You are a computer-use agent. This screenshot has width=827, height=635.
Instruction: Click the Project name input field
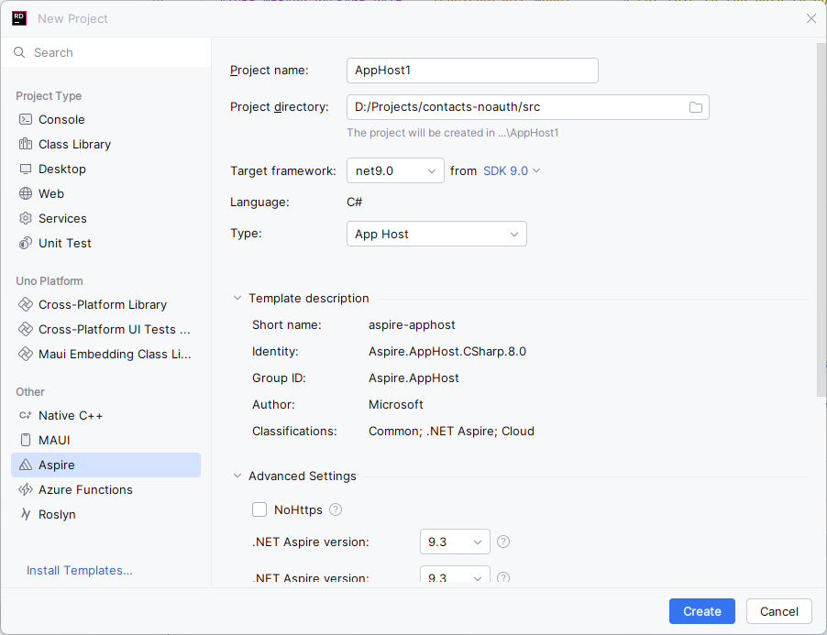[x=472, y=70]
